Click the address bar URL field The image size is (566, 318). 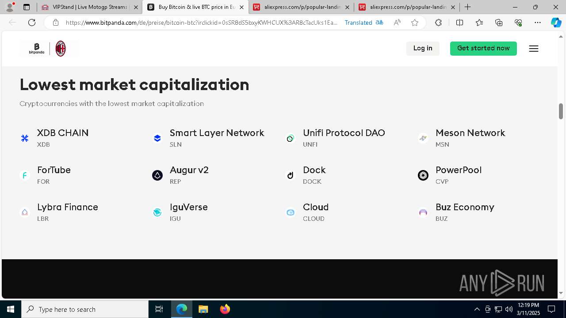(x=201, y=23)
